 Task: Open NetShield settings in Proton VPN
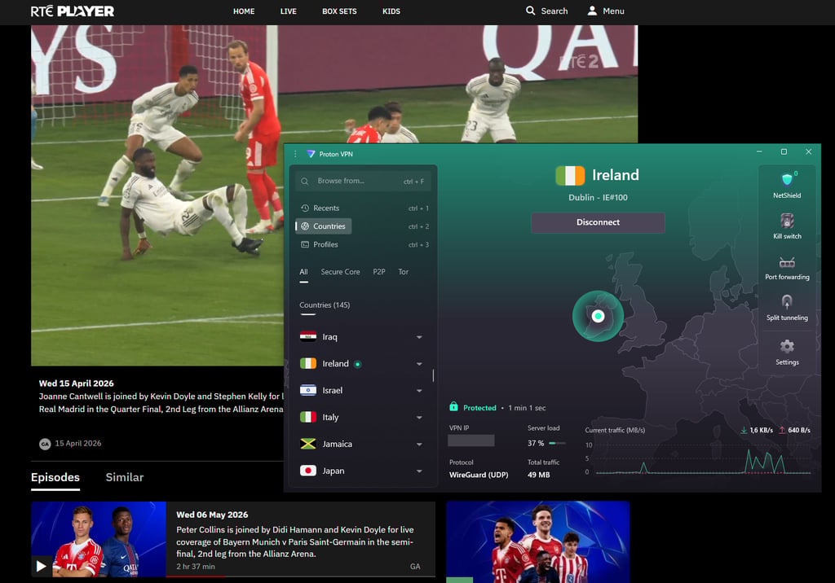pyautogui.click(x=787, y=185)
